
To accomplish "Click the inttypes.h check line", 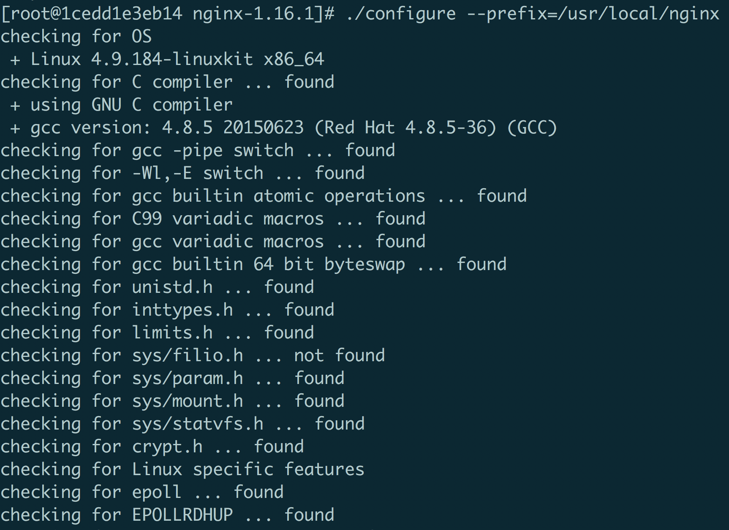I will pos(167,310).
